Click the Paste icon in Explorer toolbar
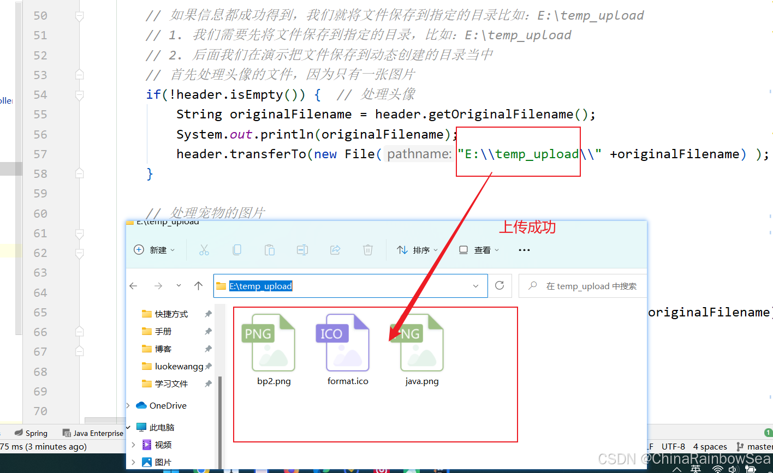Screen dimensions: 773x473 269,249
